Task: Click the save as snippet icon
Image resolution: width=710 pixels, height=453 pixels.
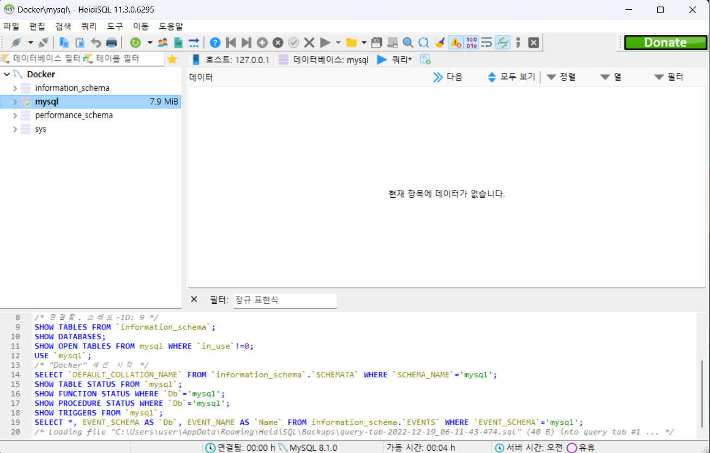Action: pos(392,42)
